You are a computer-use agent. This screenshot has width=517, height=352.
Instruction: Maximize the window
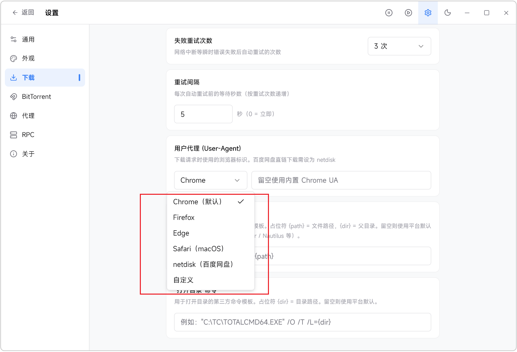click(487, 13)
